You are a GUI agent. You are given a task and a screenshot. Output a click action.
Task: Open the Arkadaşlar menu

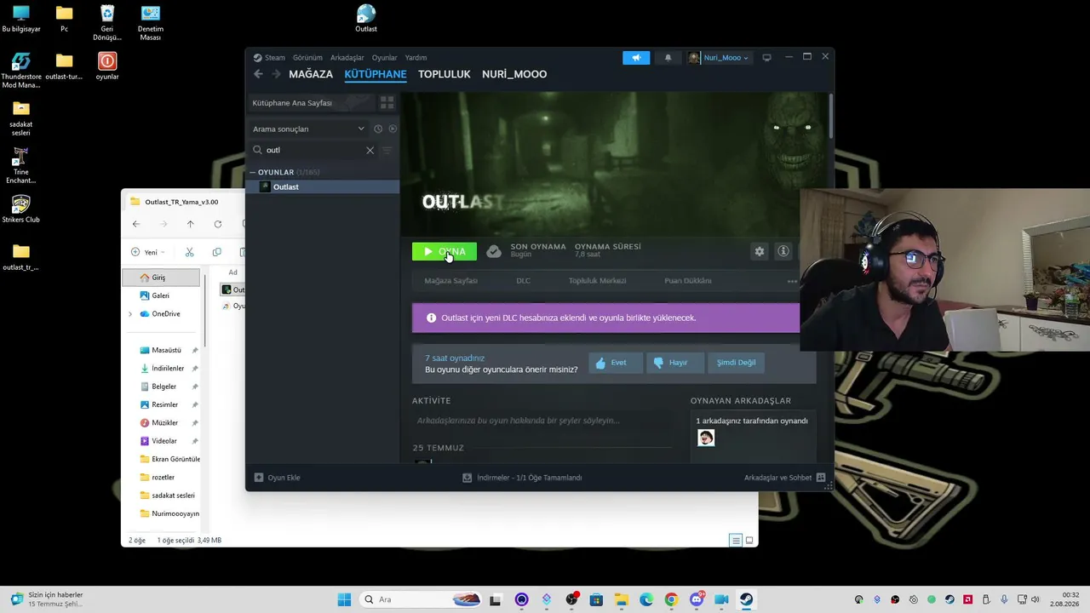(x=347, y=58)
